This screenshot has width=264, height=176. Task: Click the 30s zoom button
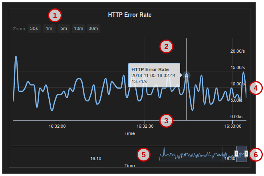point(34,28)
